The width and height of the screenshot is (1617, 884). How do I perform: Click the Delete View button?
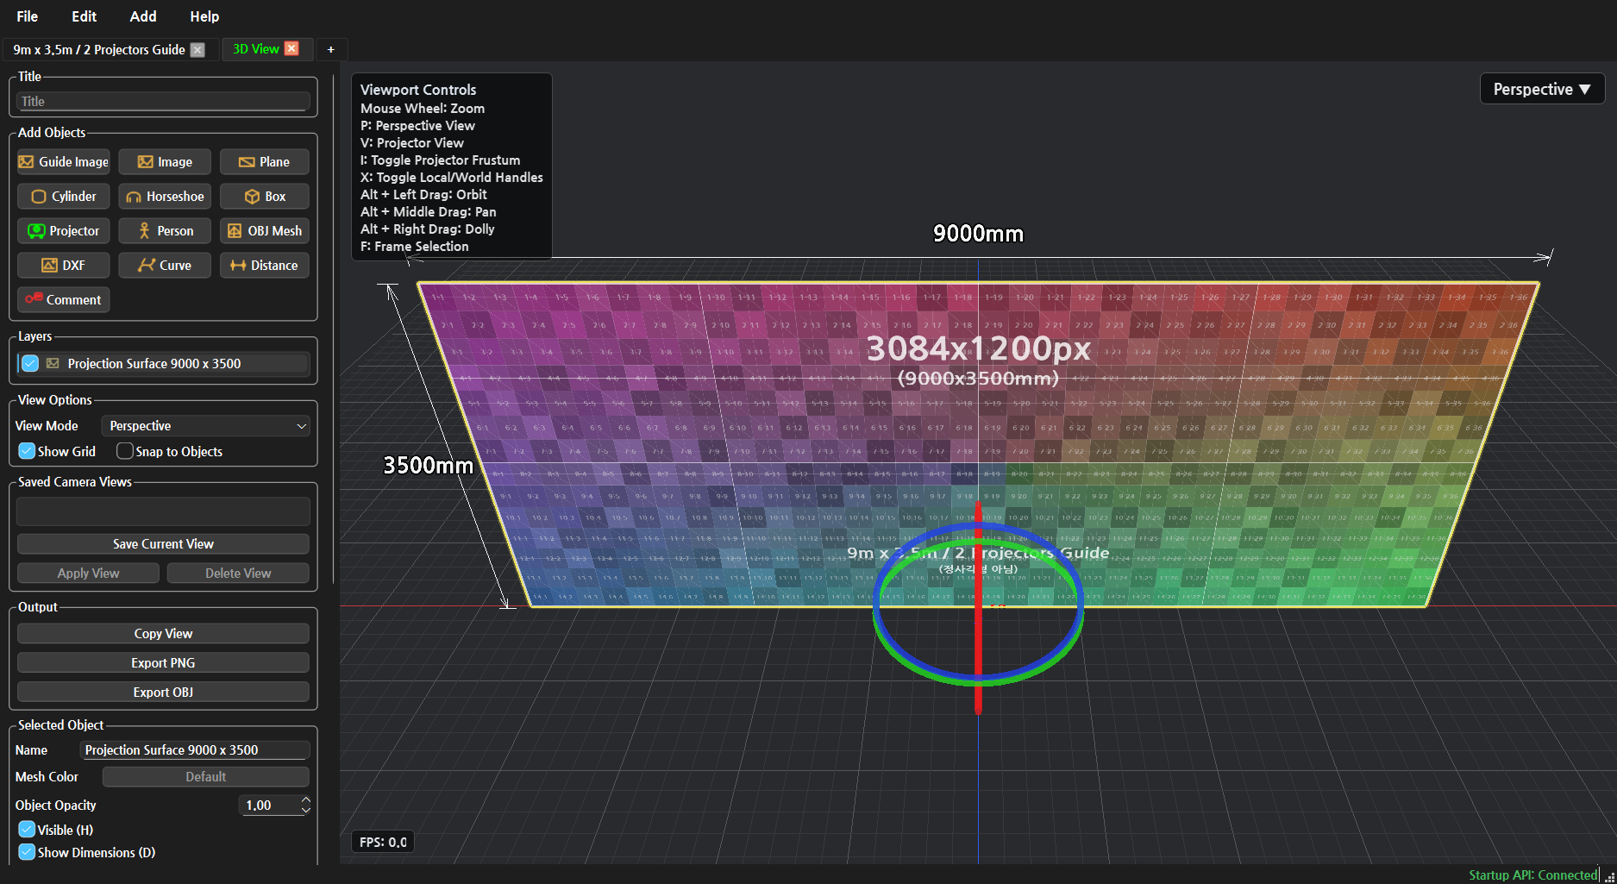238,574
